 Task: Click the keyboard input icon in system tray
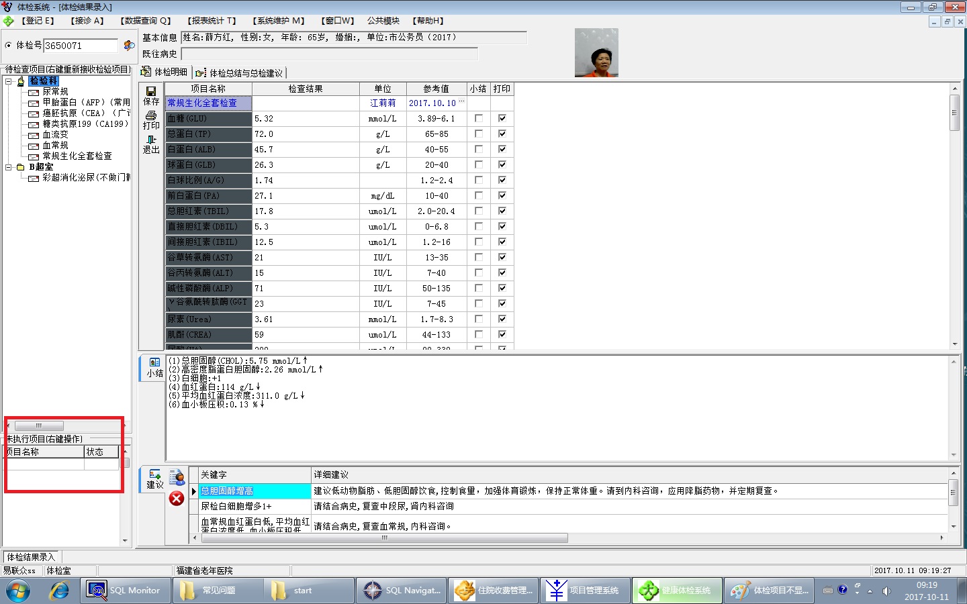tap(827, 591)
